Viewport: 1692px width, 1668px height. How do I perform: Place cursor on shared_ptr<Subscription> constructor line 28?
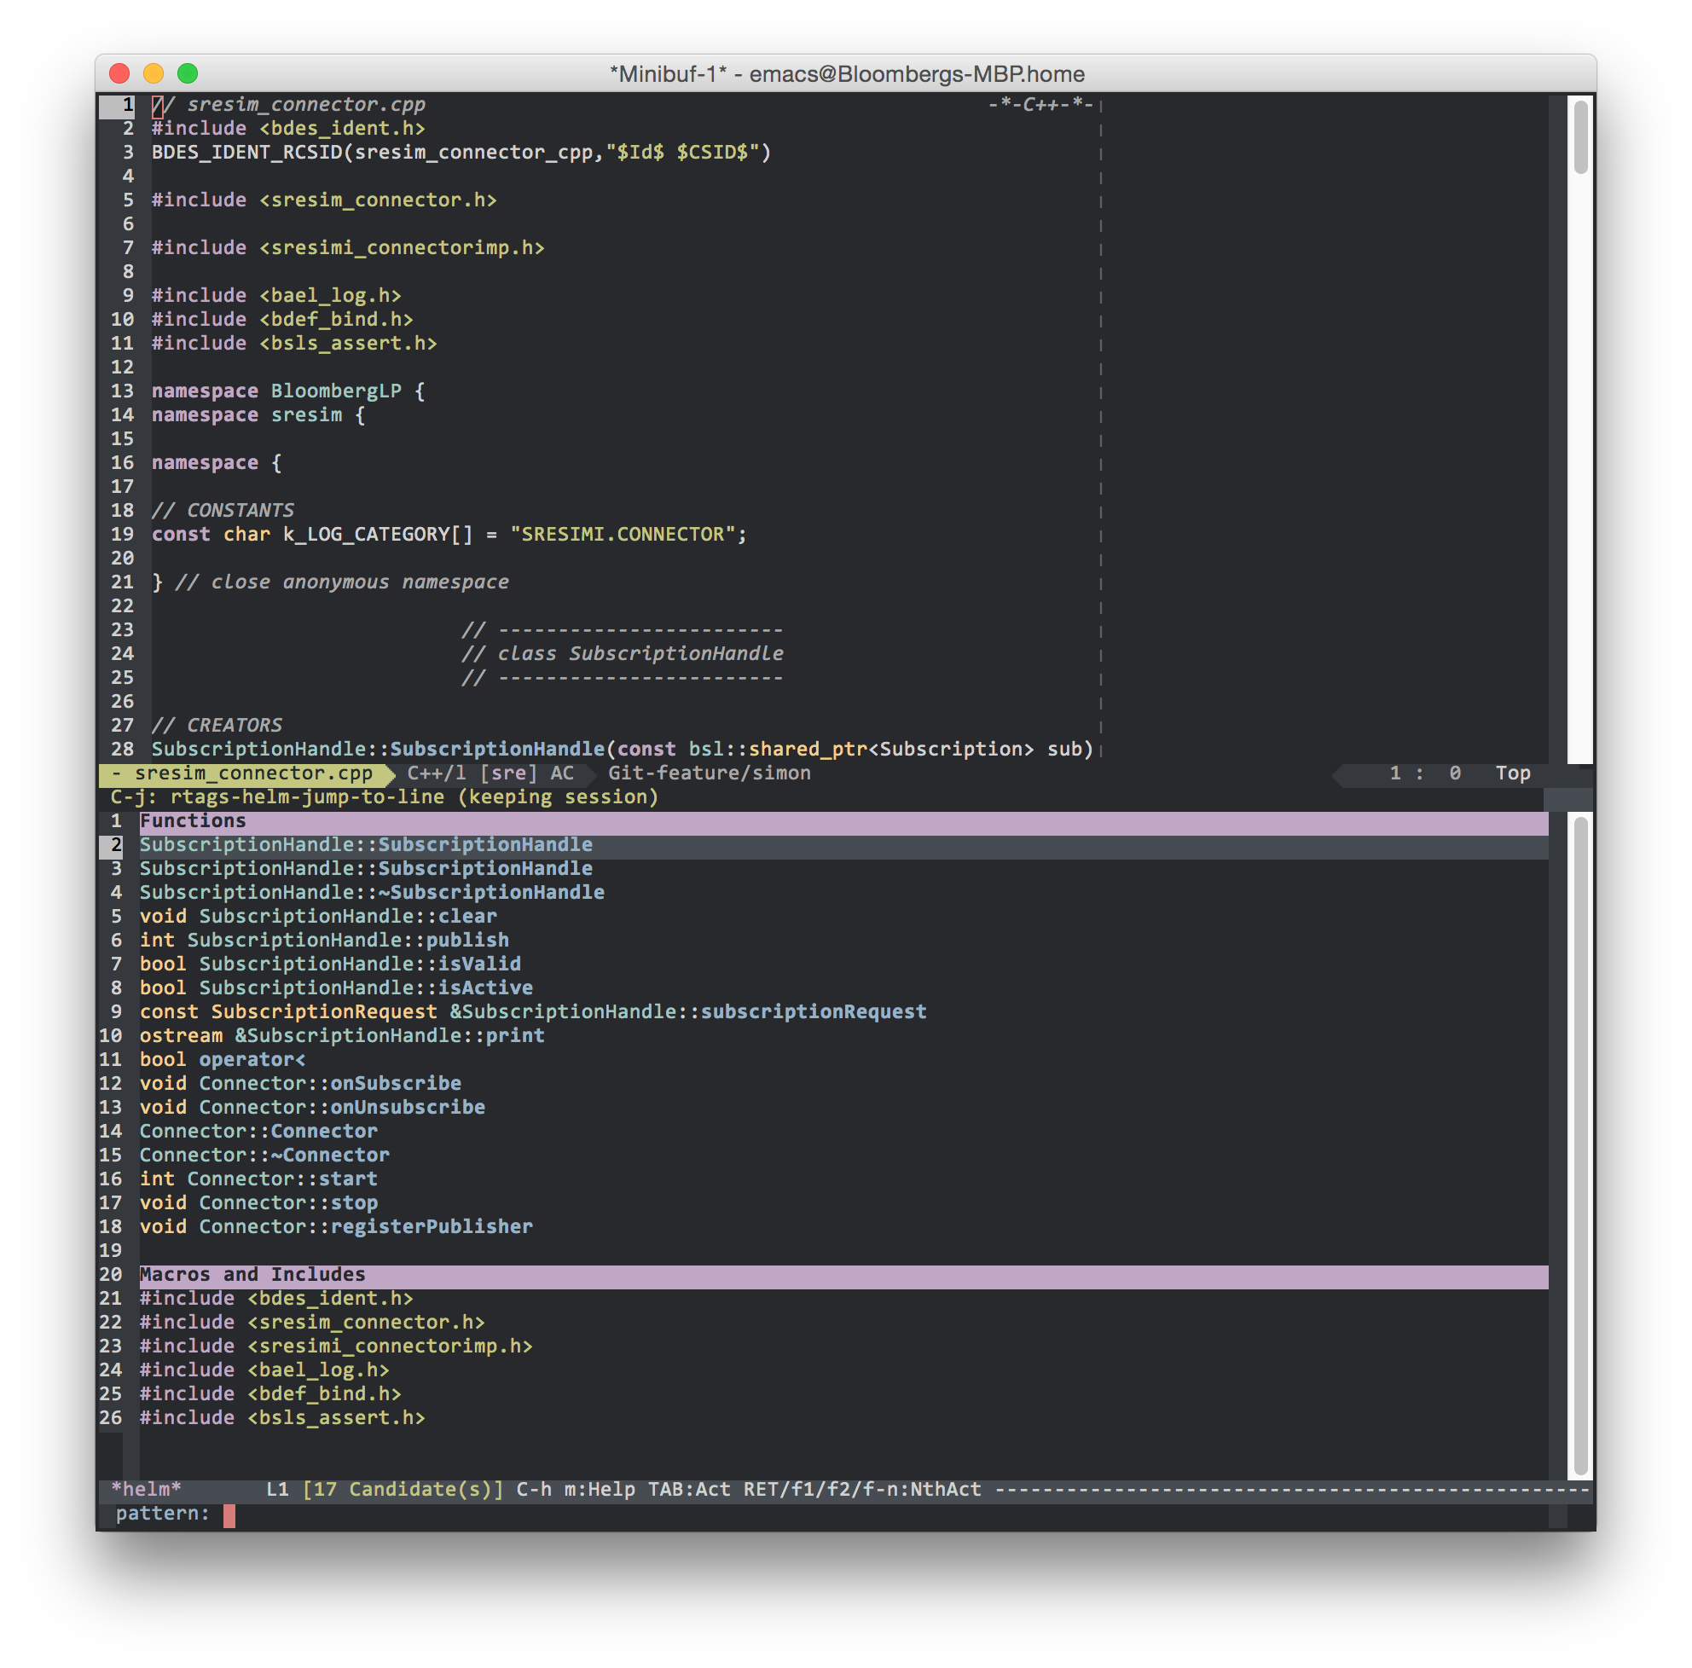point(623,750)
